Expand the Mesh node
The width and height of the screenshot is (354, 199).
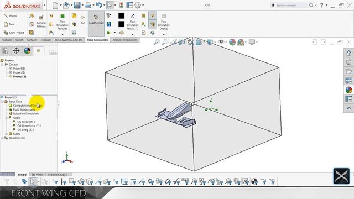click(6, 134)
